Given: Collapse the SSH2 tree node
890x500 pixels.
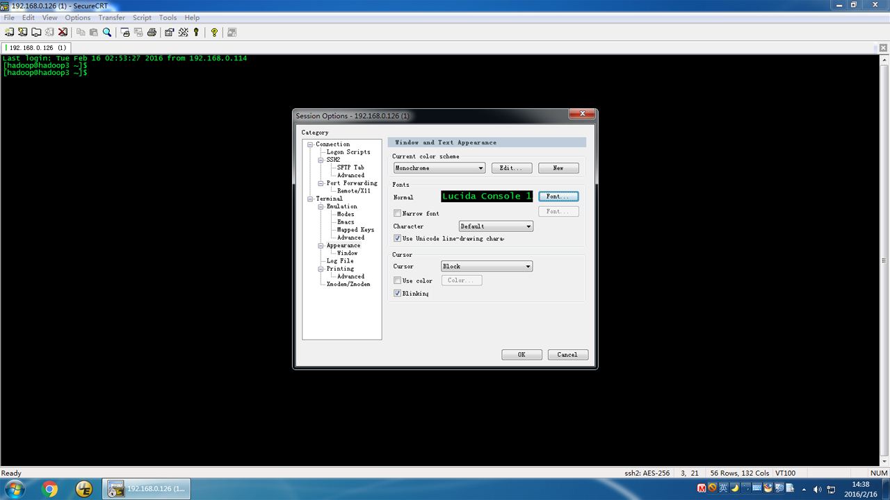Looking at the screenshot, I should pos(321,160).
